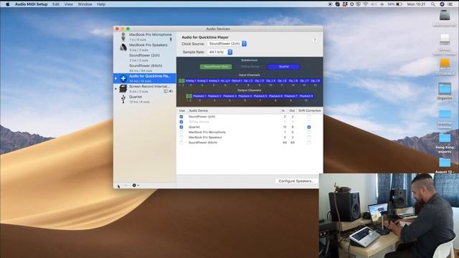Select Soundflower (2ch) in device sidebar
The height and width of the screenshot is (258, 459).
click(x=145, y=57)
